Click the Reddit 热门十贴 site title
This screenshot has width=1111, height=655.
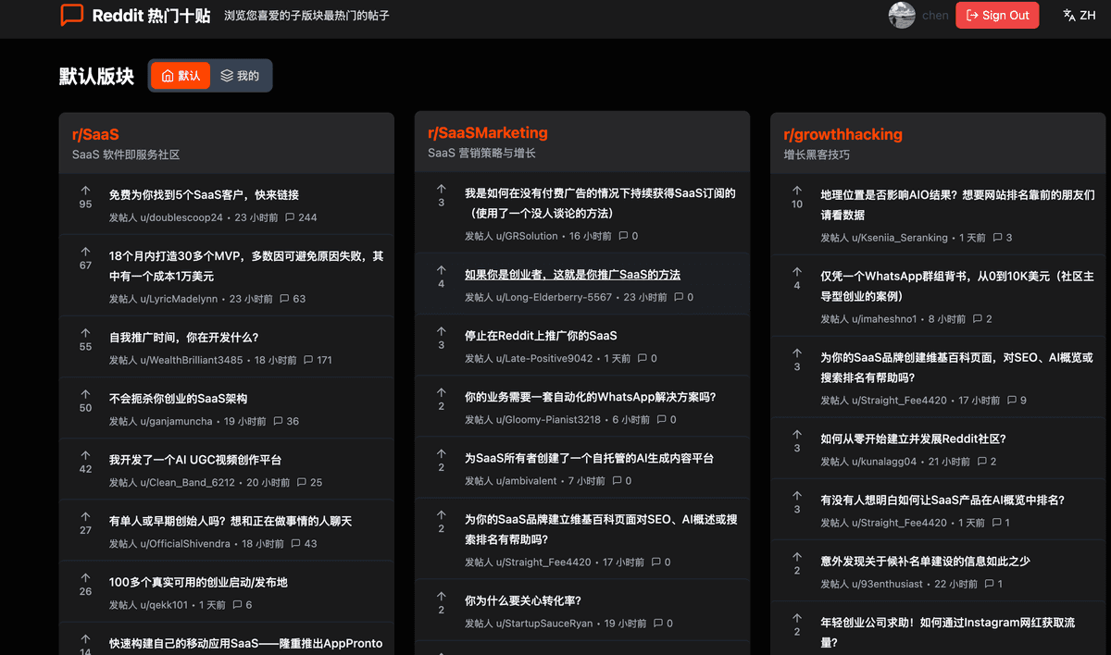tap(151, 16)
